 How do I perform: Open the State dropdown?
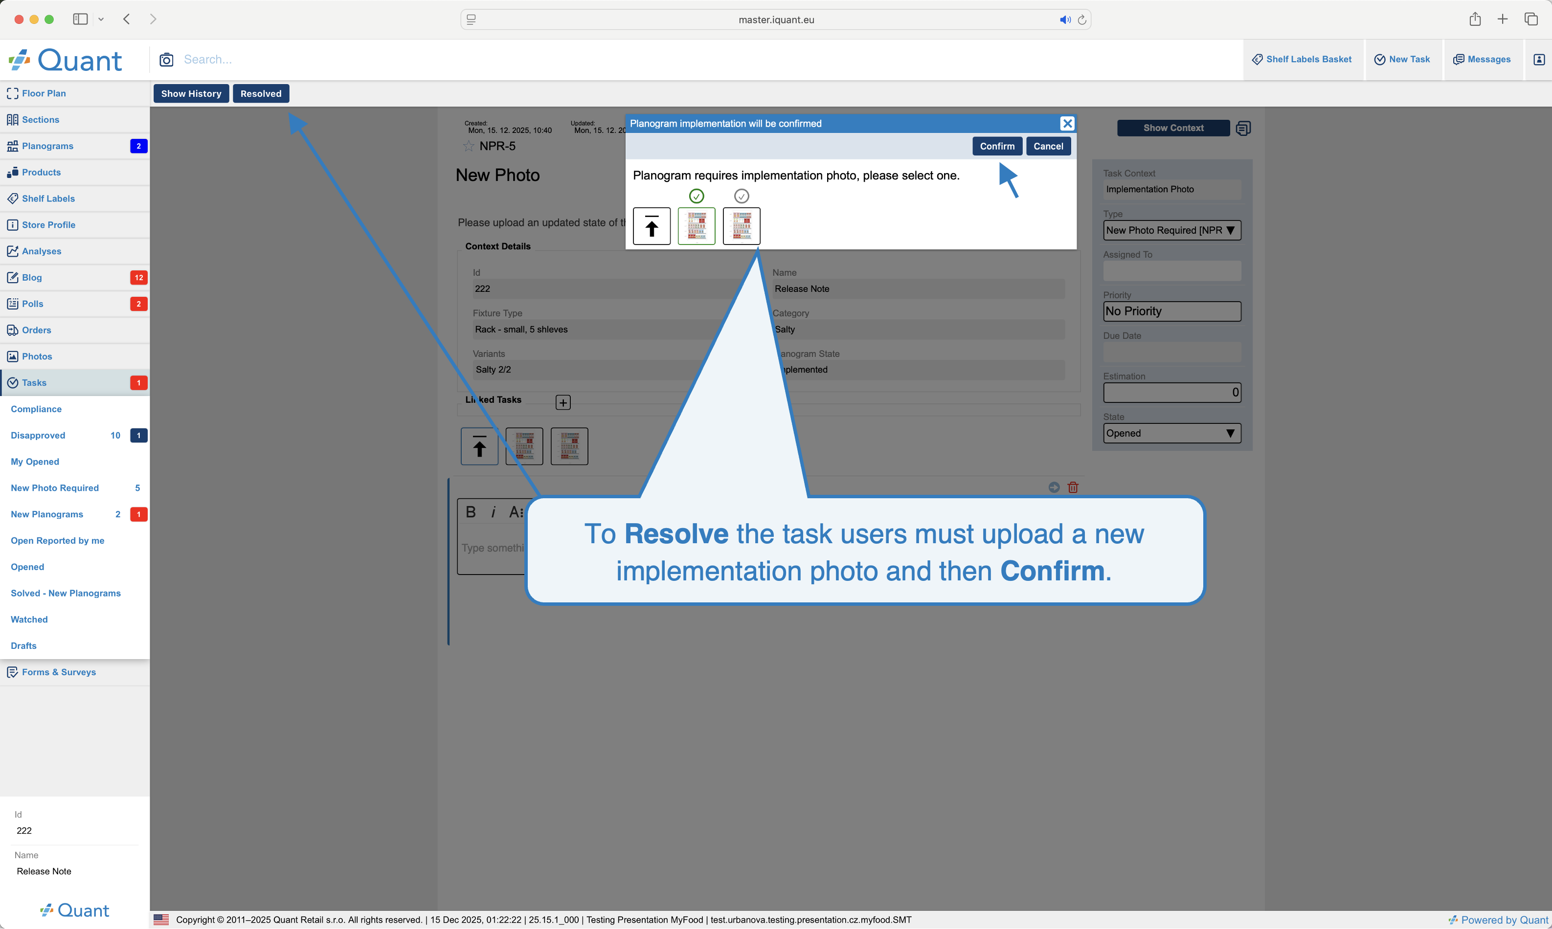pyautogui.click(x=1172, y=433)
